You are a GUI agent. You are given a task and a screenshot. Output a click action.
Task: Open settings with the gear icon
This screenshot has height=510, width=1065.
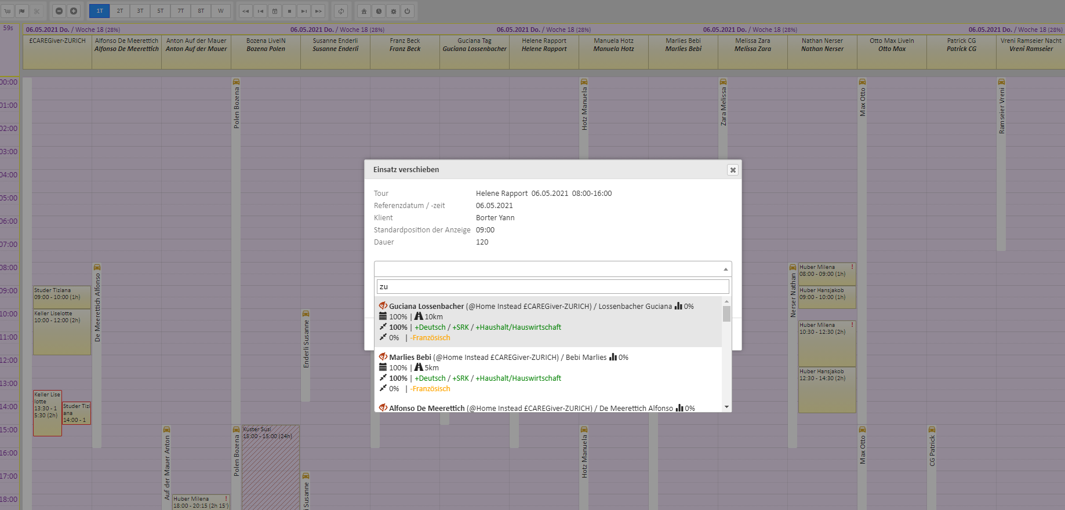click(x=393, y=11)
